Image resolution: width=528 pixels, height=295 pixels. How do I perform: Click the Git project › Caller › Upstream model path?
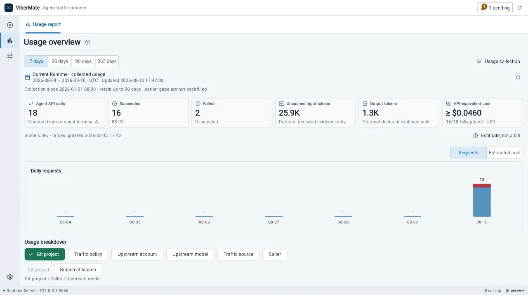pyautogui.click(x=63, y=279)
